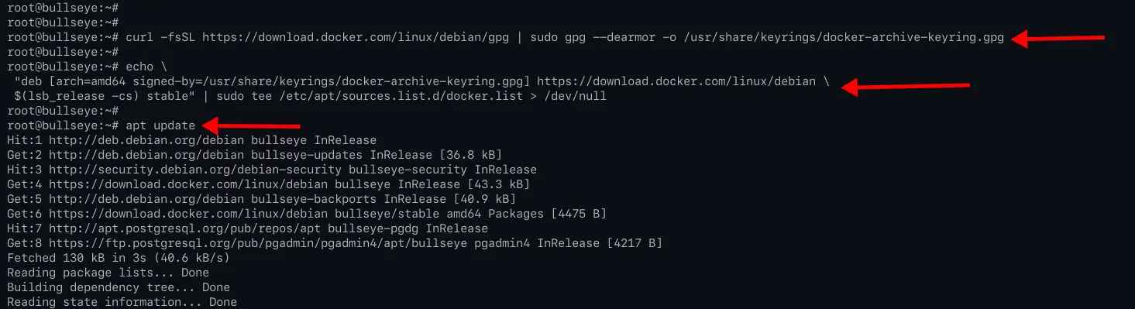
Task: Click the Hit:1 deb.debian.org bullseye InRelease line
Action: [191, 140]
